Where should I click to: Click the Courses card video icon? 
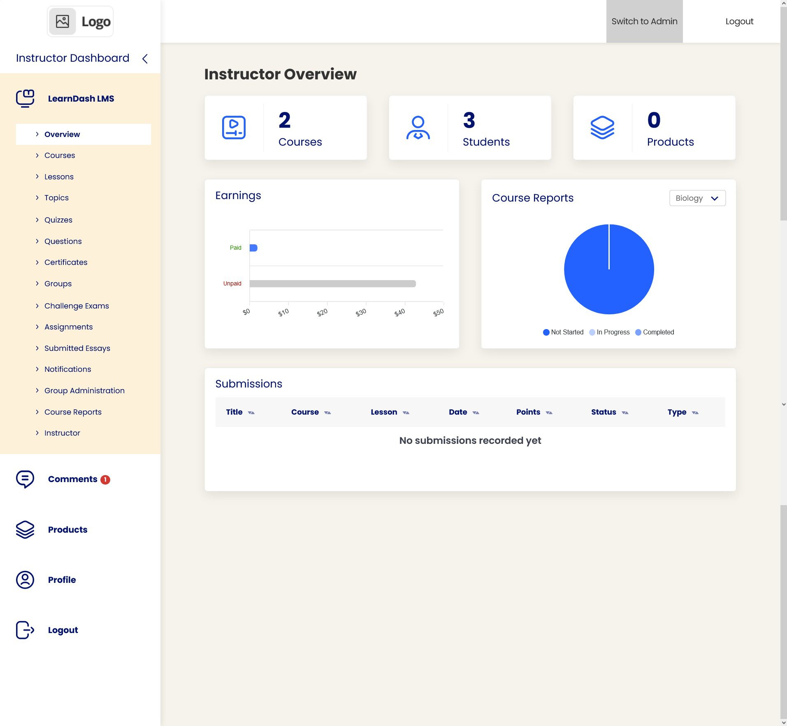(x=234, y=128)
